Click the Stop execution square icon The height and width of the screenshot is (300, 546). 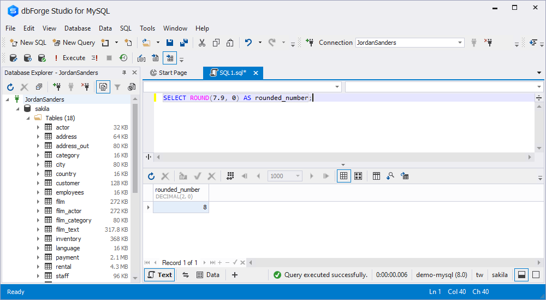click(x=109, y=58)
